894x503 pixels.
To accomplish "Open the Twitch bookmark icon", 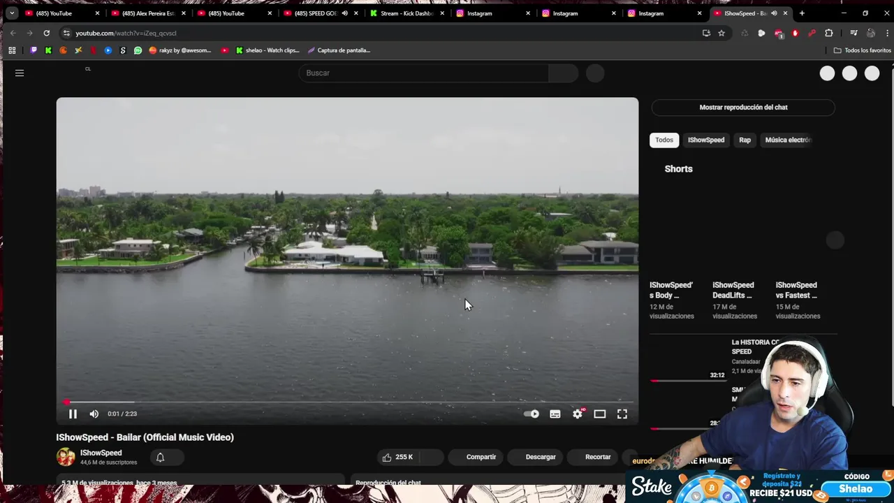I will pyautogui.click(x=34, y=50).
